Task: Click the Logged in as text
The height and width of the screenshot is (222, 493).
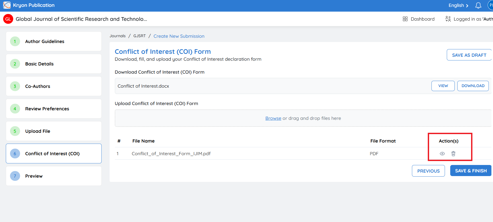Action: pyautogui.click(x=473, y=19)
